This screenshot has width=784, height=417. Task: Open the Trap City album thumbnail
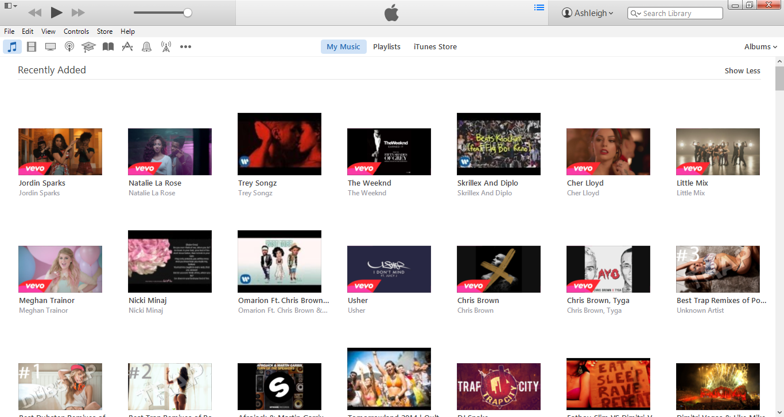499,387
